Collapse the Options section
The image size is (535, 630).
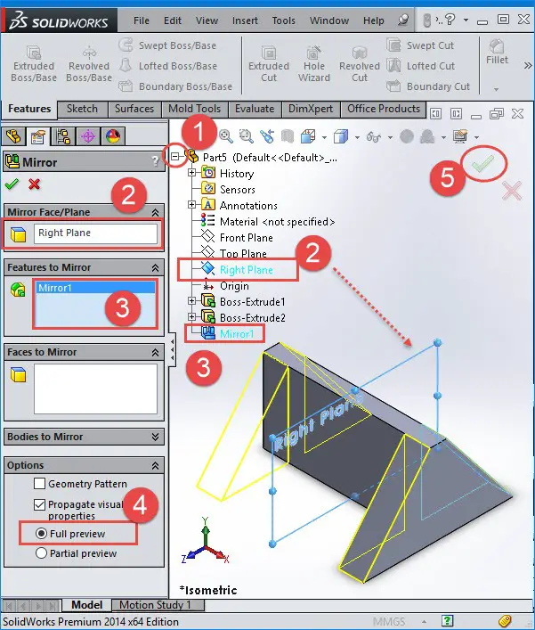[x=155, y=465]
